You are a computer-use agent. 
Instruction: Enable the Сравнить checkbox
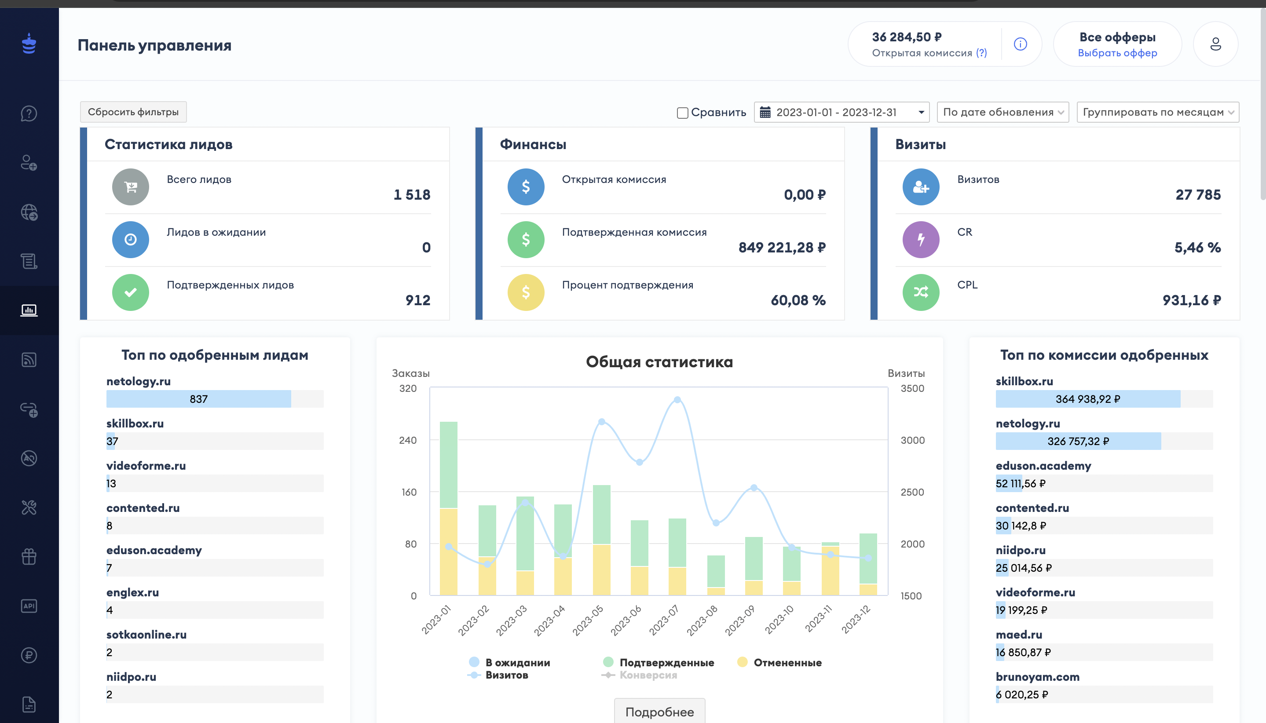[682, 113]
